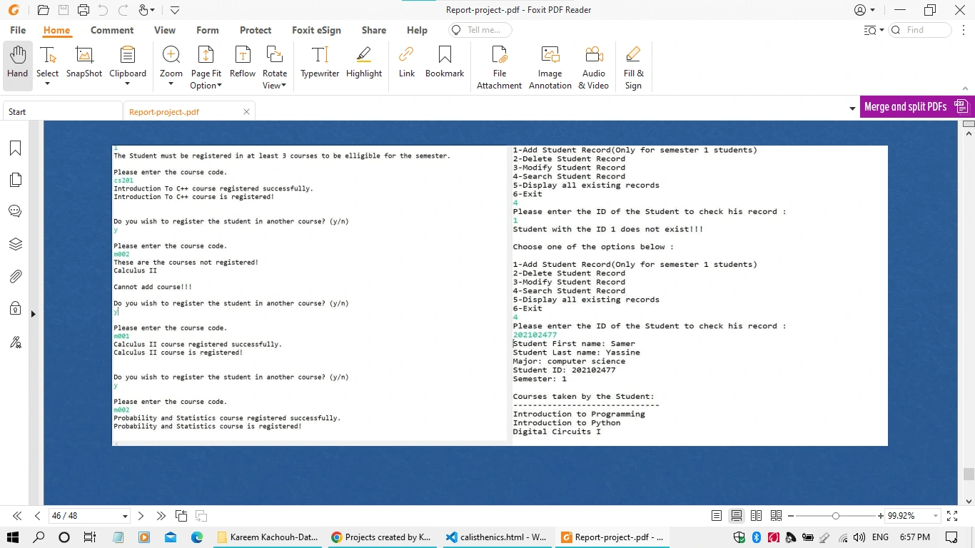Viewport: 975px width, 548px height.
Task: Switch to the Start tab
Action: point(63,112)
